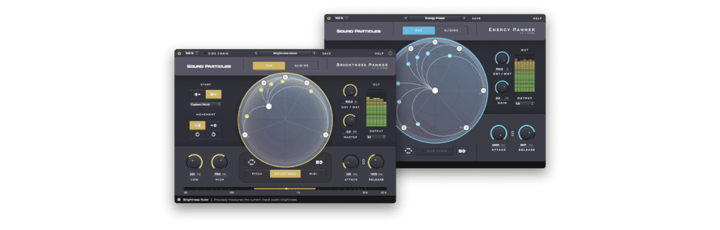Select PITCH mode tab

(257, 173)
